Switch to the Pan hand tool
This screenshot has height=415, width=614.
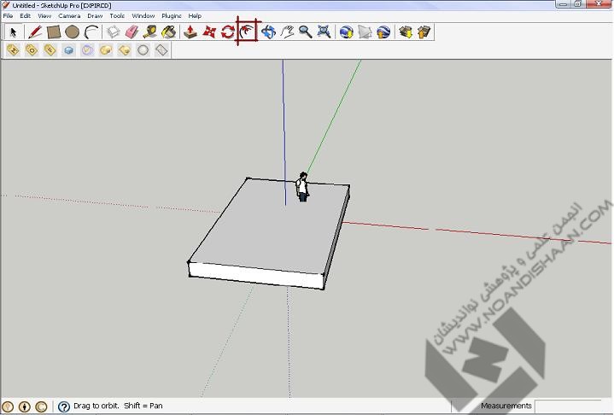(x=288, y=32)
